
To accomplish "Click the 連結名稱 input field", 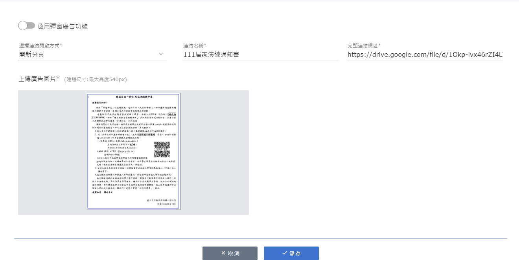I will tap(261, 54).
